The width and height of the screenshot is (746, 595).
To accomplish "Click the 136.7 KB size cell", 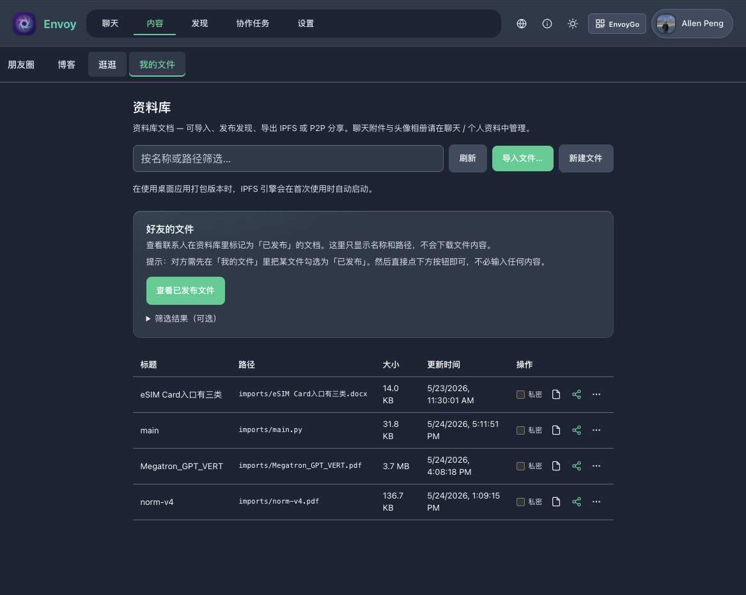I will pos(393,502).
